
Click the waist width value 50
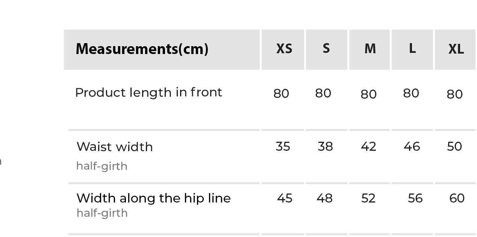454,147
